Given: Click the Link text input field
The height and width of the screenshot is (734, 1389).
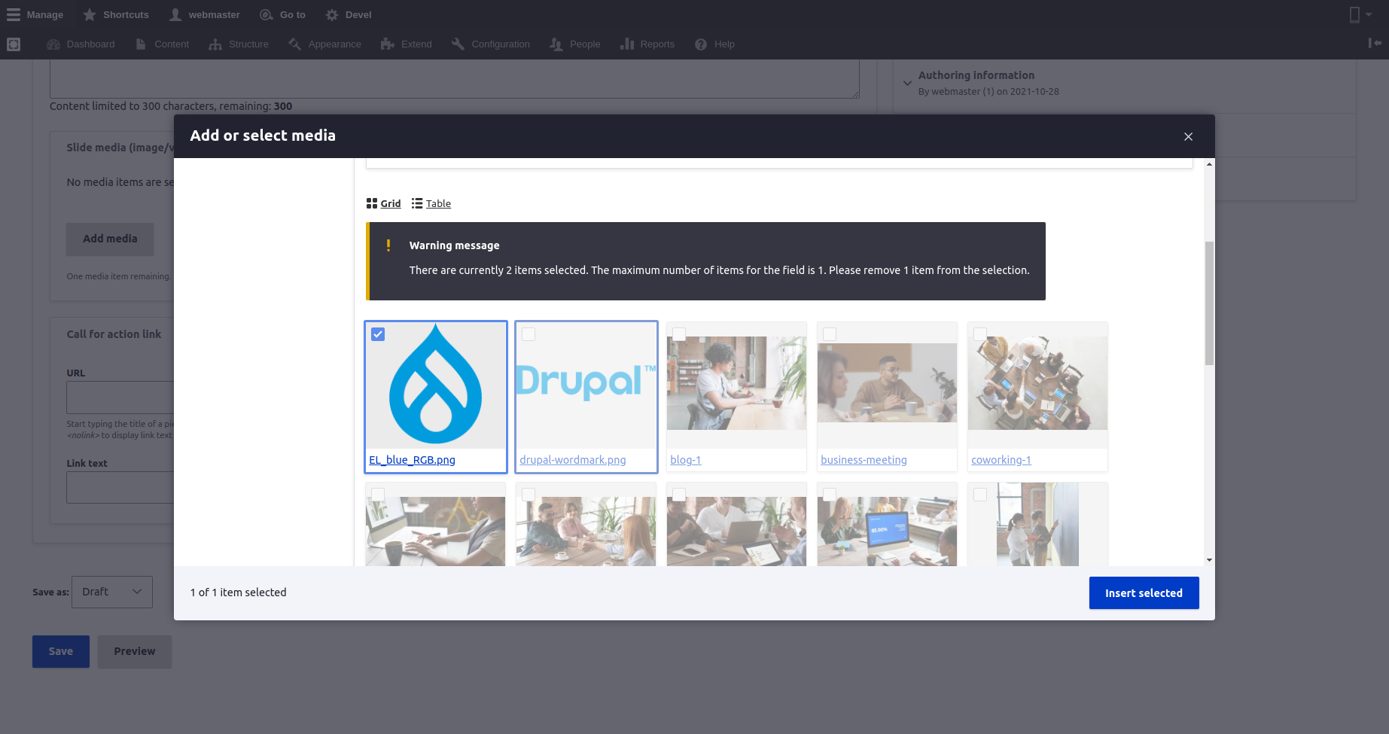Looking at the screenshot, I should (x=120, y=488).
